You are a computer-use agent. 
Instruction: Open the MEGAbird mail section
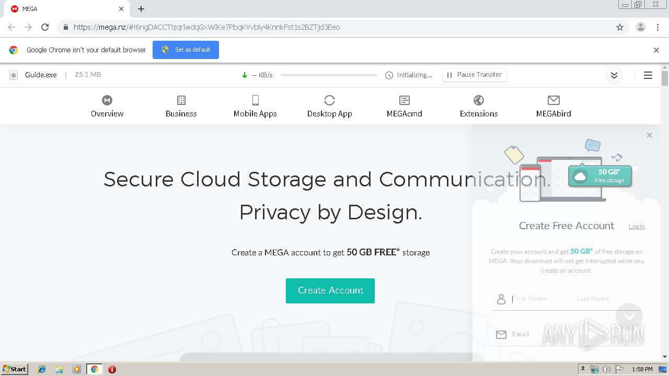[553, 107]
